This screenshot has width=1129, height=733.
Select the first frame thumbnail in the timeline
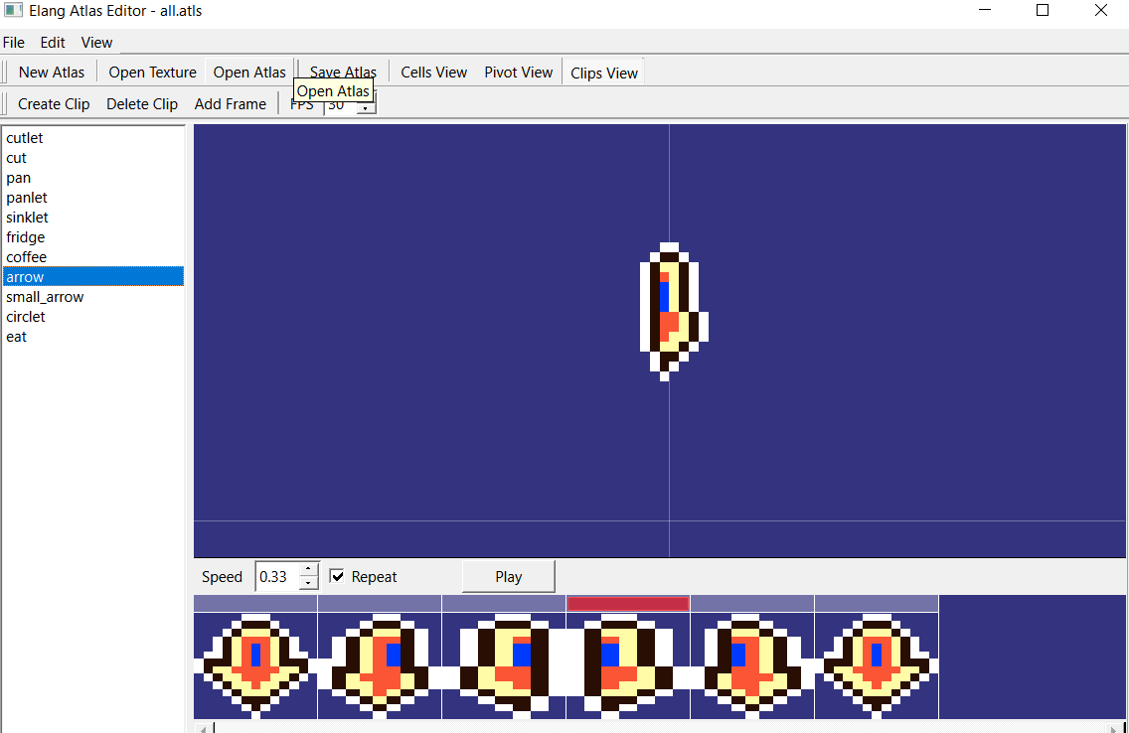(x=255, y=665)
